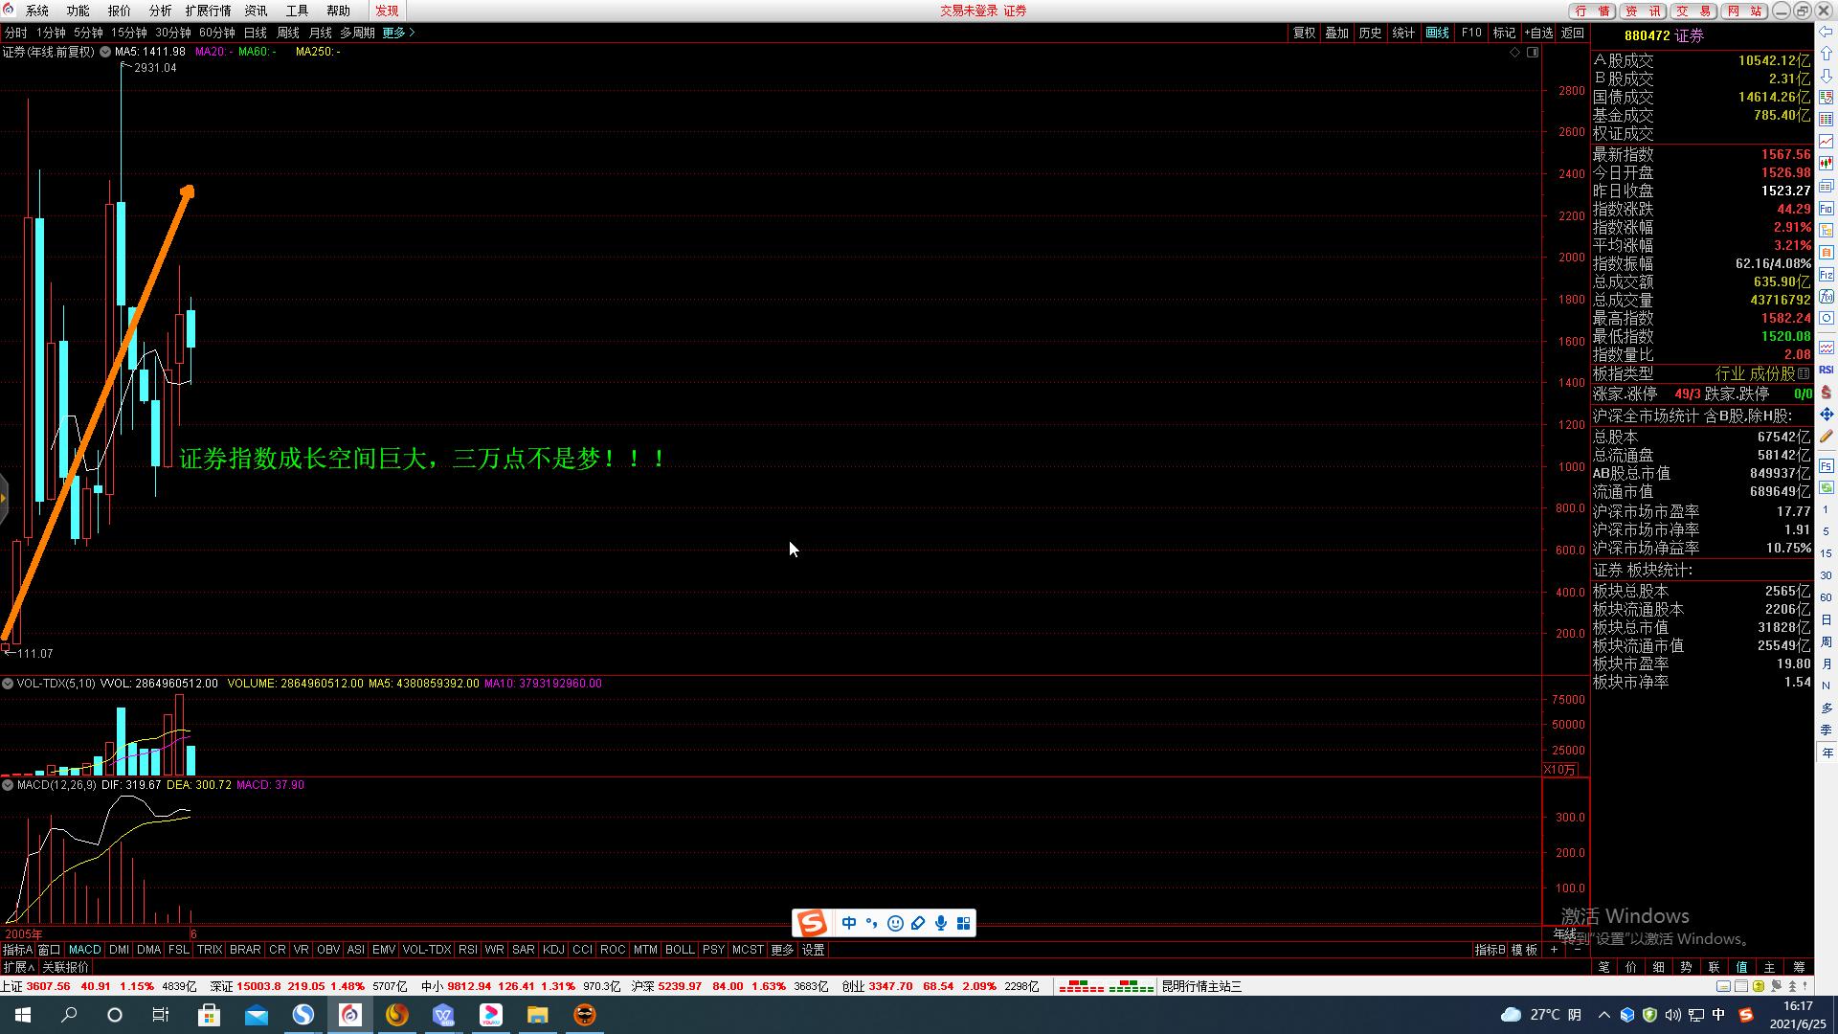Click the Sogou S logo on the input bar
Image resolution: width=1838 pixels, height=1034 pixels.
click(812, 923)
